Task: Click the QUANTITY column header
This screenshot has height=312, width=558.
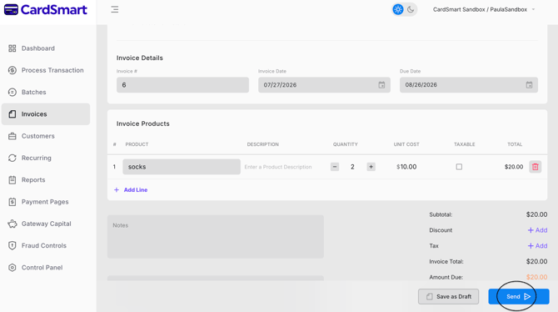Action: tap(345, 144)
